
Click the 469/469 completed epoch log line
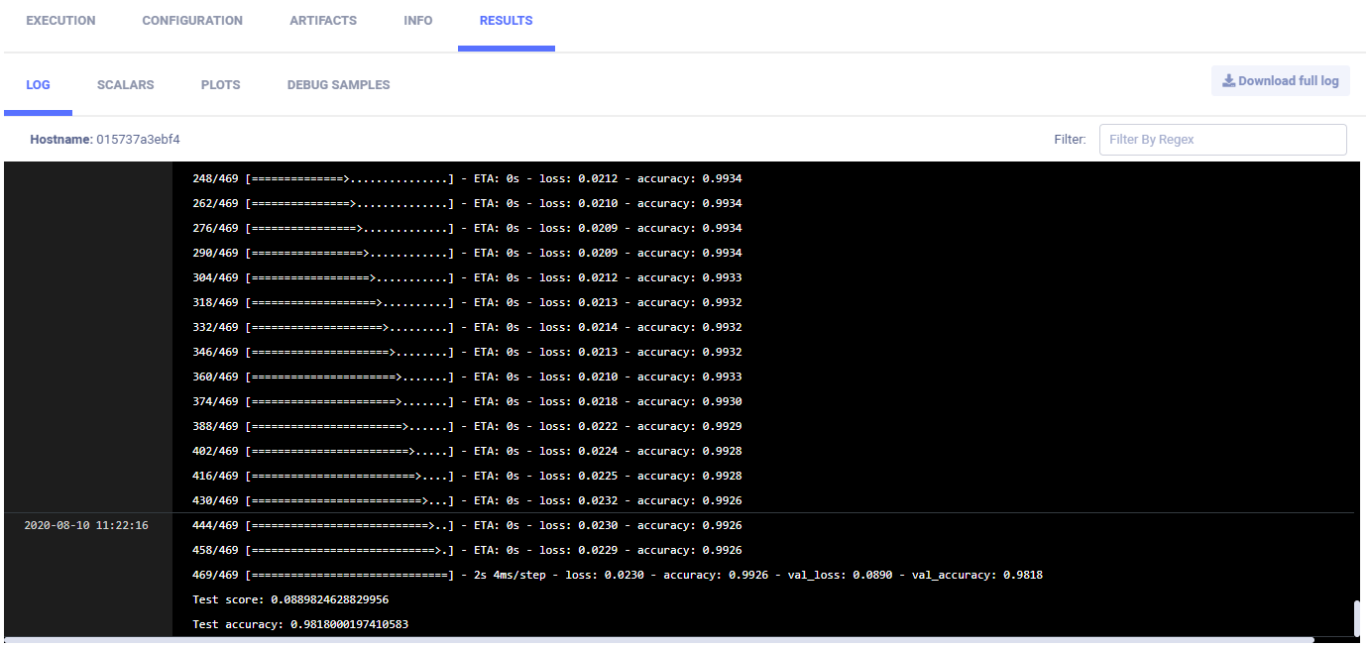[617, 575]
